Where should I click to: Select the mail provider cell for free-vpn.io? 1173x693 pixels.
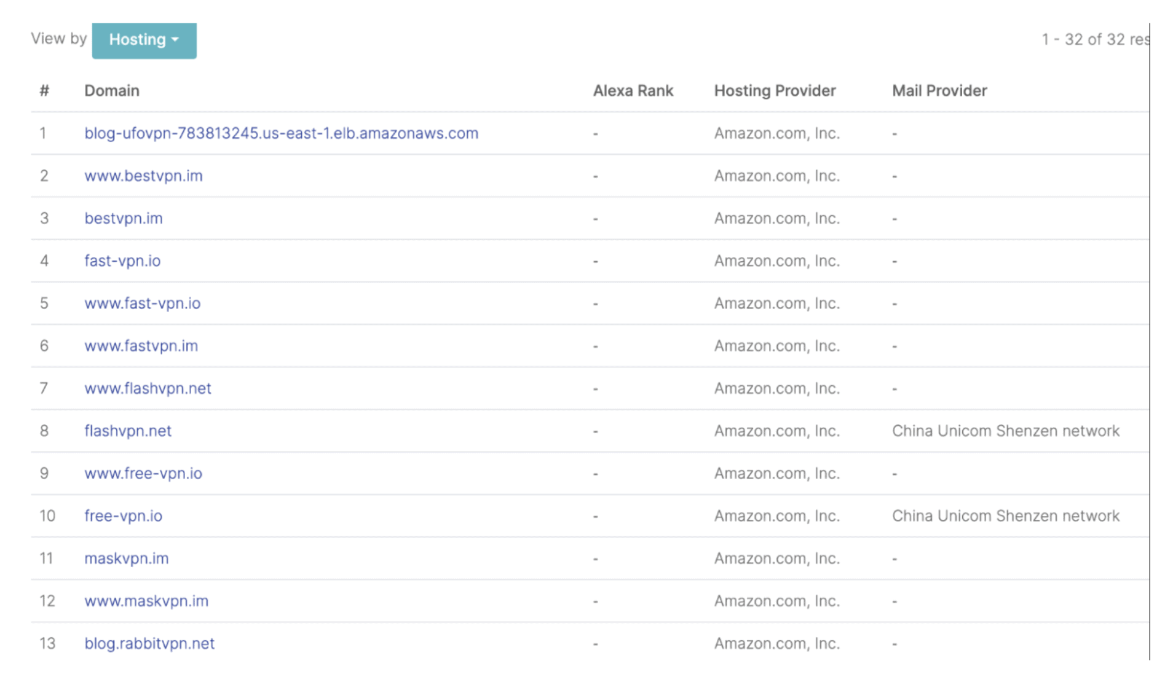point(1006,515)
